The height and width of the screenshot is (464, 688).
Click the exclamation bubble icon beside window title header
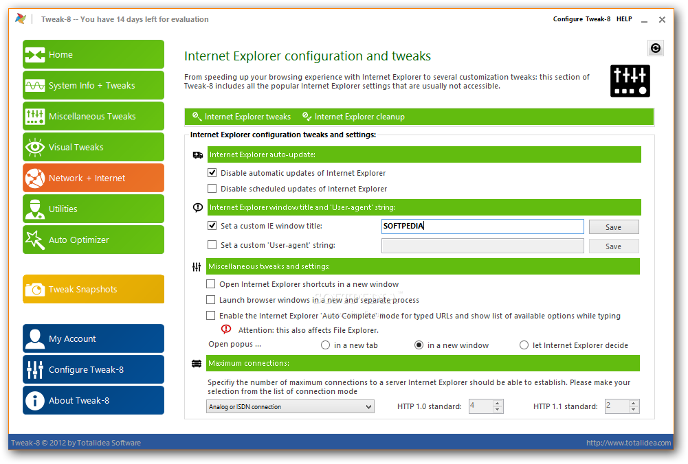click(x=198, y=208)
